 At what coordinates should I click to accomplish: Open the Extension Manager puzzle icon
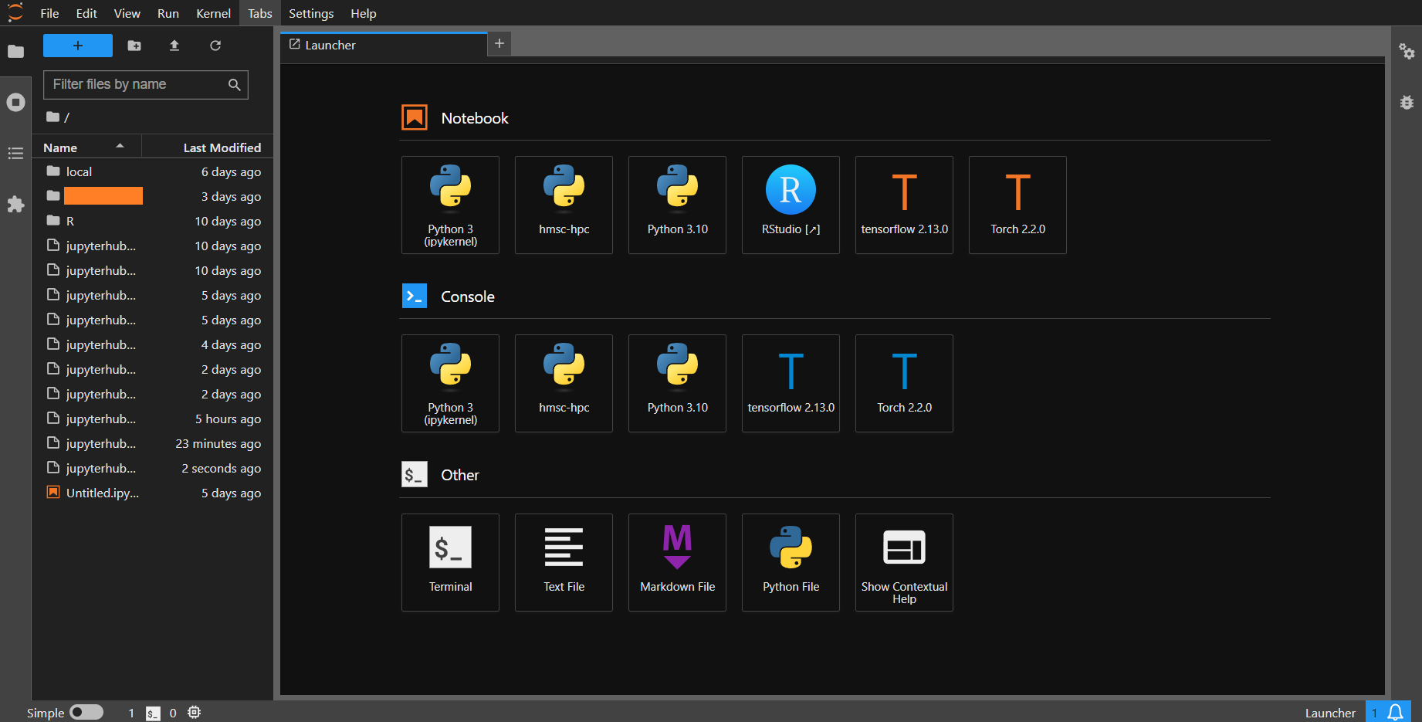[15, 205]
